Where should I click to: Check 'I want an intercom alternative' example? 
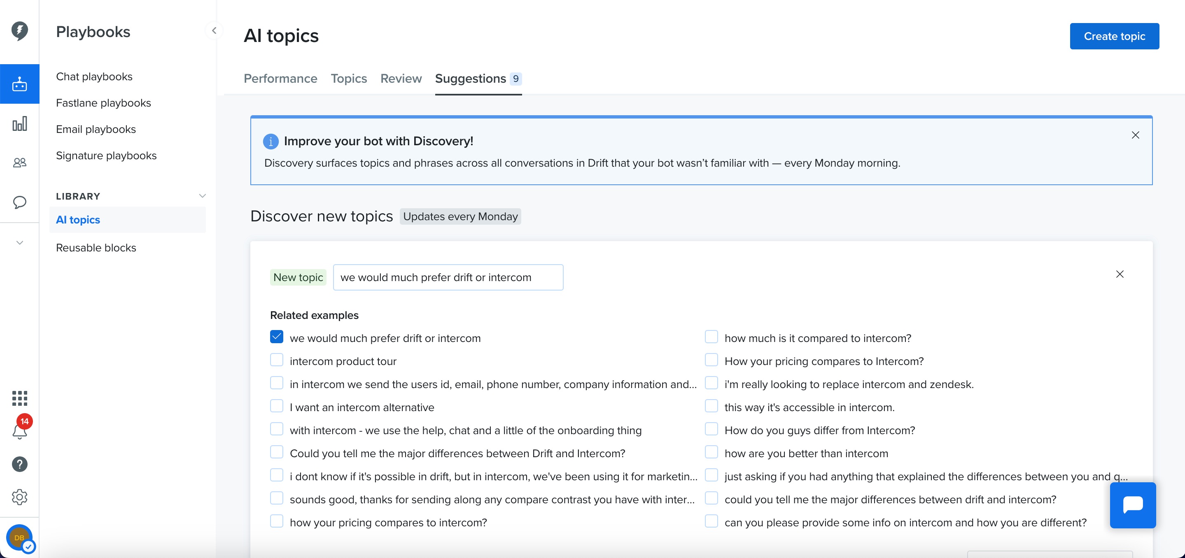pyautogui.click(x=276, y=406)
